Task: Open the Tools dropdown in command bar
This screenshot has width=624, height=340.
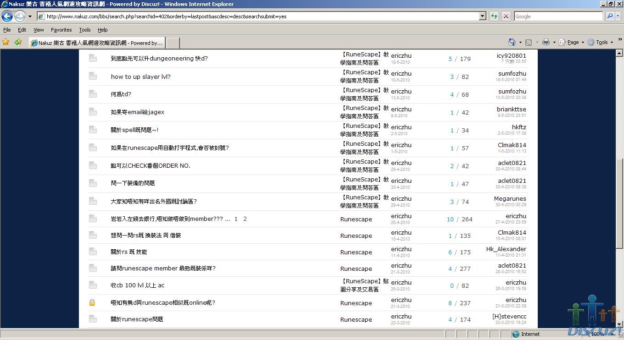Action: pyautogui.click(x=602, y=42)
